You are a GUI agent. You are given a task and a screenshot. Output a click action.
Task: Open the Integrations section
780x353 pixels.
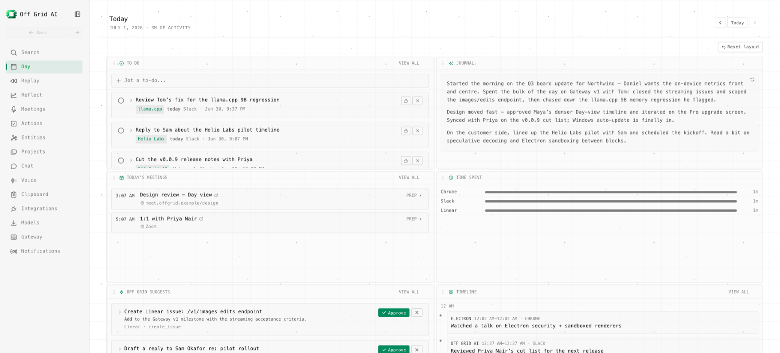[x=44, y=208]
